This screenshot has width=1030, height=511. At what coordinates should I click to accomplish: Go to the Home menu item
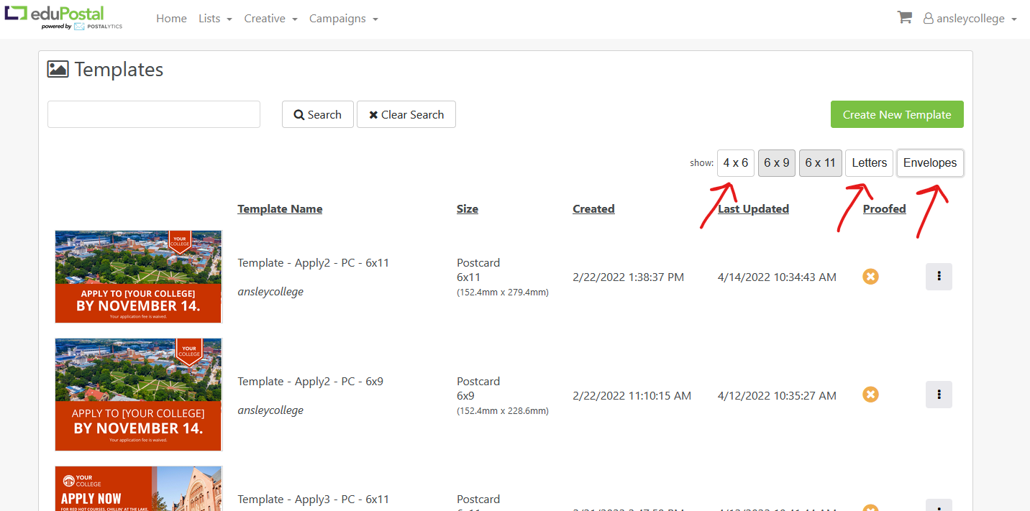click(171, 19)
